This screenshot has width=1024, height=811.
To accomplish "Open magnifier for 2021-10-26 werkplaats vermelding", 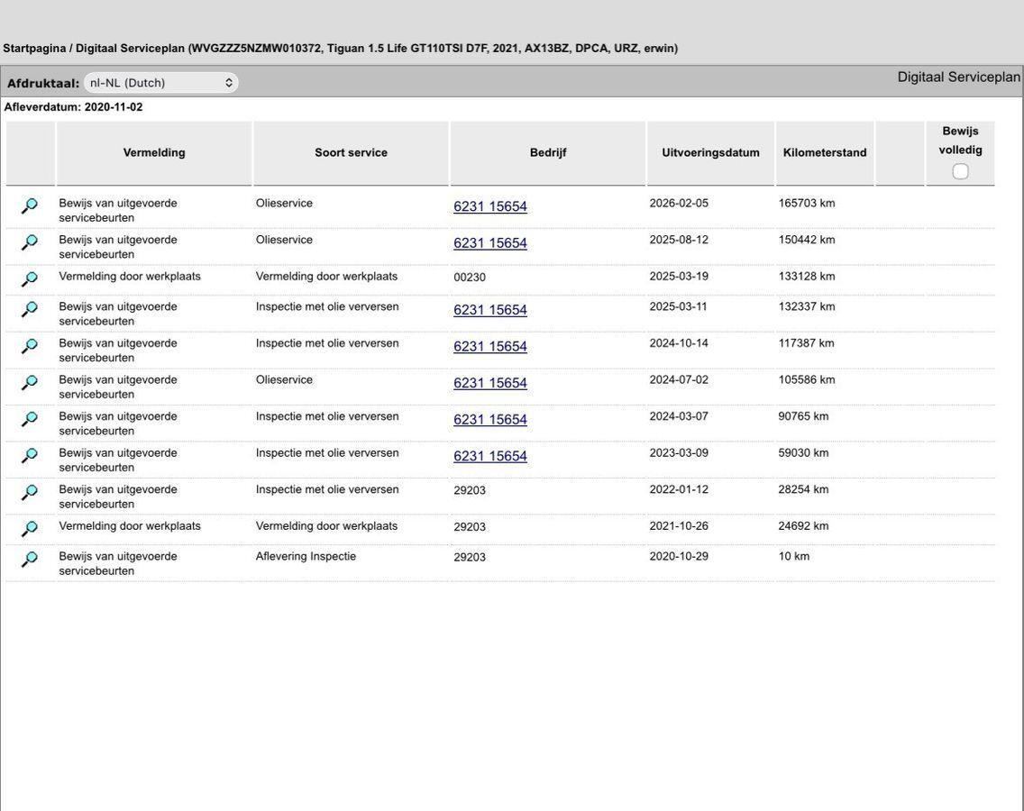I will tap(30, 528).
